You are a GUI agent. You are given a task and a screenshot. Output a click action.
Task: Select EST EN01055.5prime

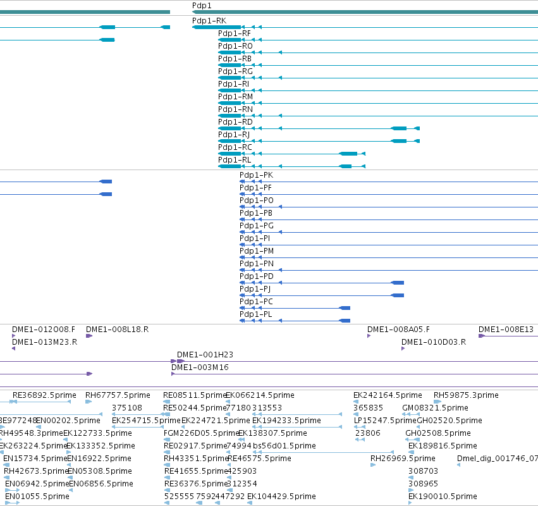tap(37, 497)
